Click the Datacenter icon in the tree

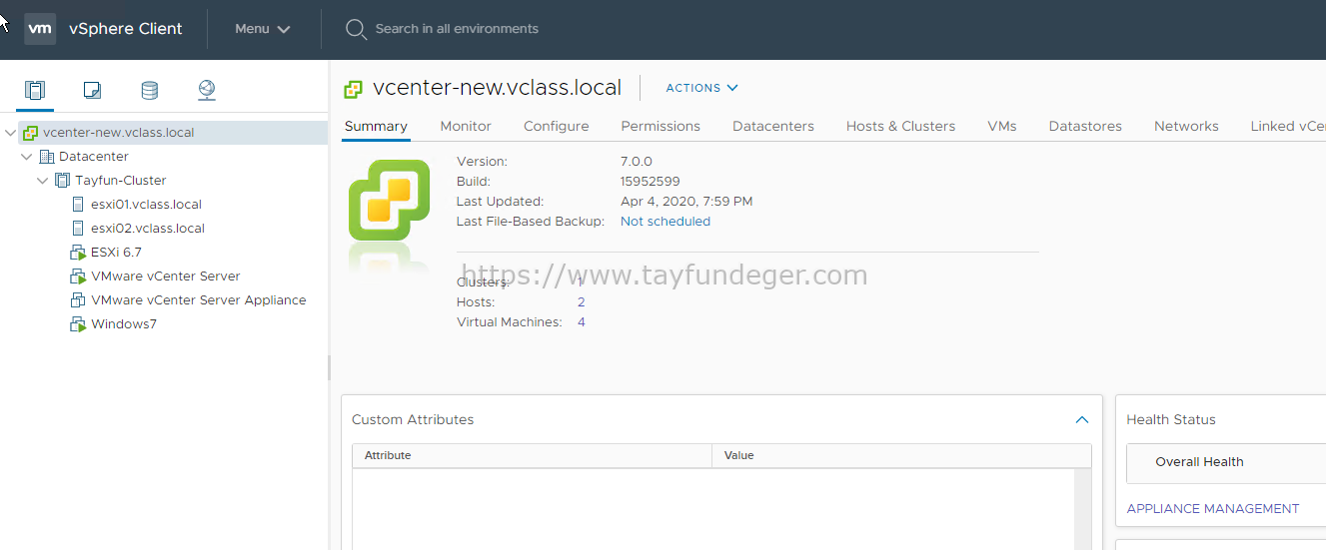[46, 157]
